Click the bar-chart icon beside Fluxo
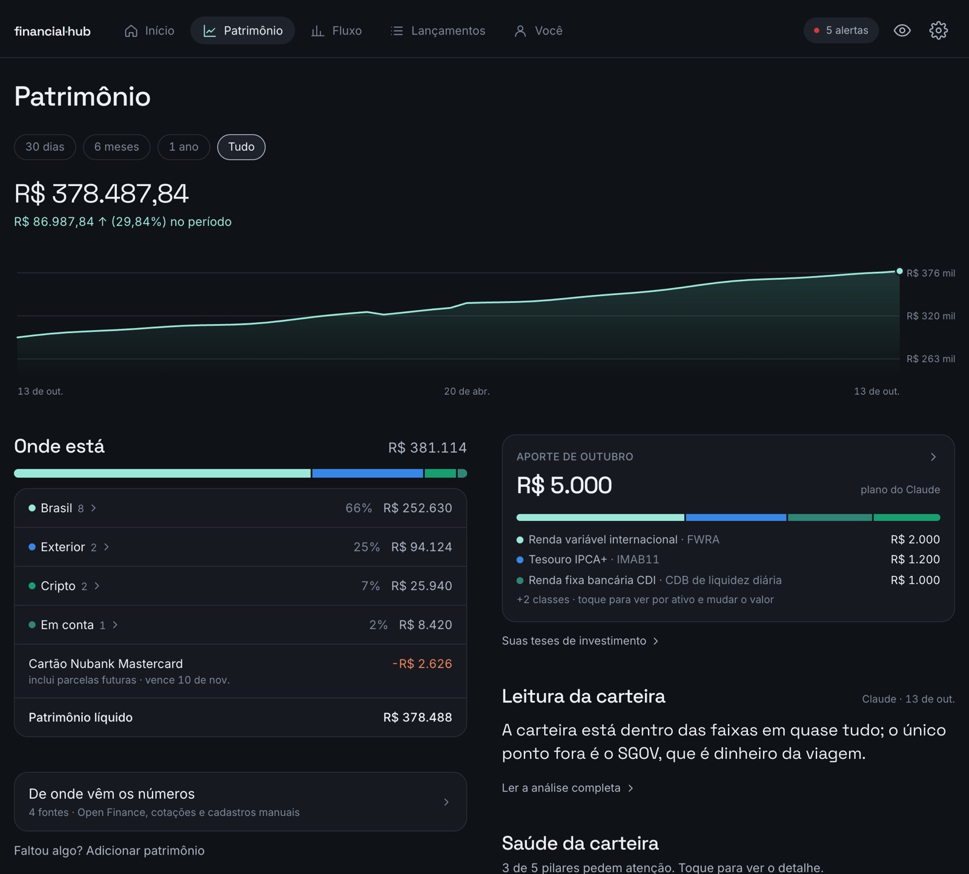The width and height of the screenshot is (969, 874). [317, 31]
